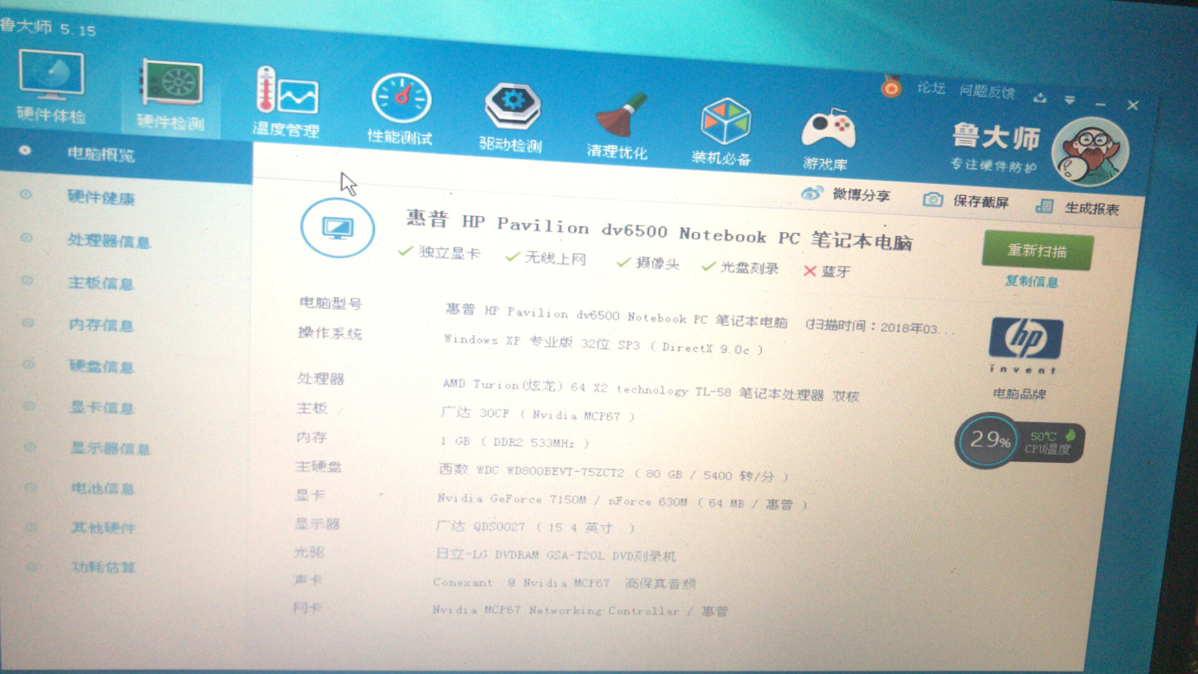Image resolution: width=1198 pixels, height=674 pixels.
Task: Click the 1 GB DDR2 533MHz memory value
Action: coord(514,442)
